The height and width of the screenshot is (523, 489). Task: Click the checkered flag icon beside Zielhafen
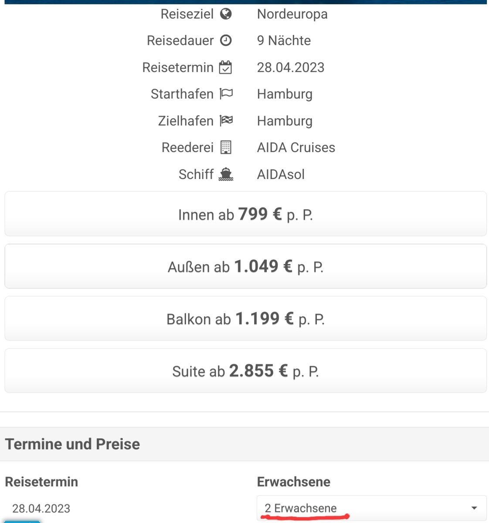coord(226,121)
